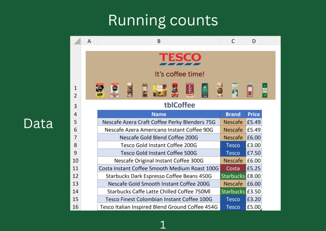Select column B header
The height and width of the screenshot is (231, 326).
(159, 41)
